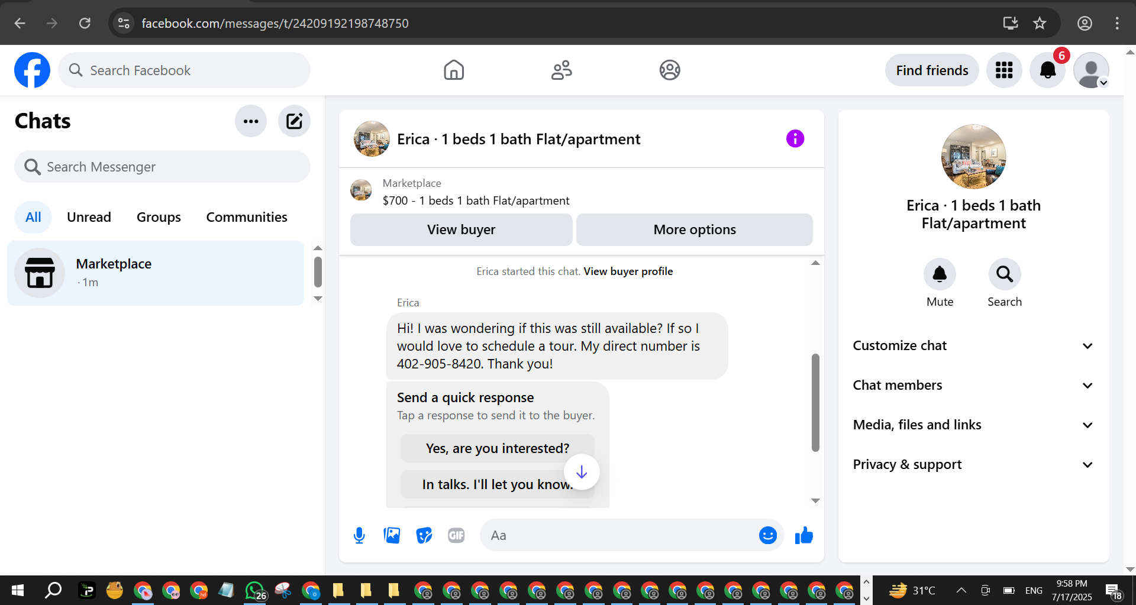The height and width of the screenshot is (605, 1136).
Task: Open the account avatar menu
Action: click(1091, 70)
